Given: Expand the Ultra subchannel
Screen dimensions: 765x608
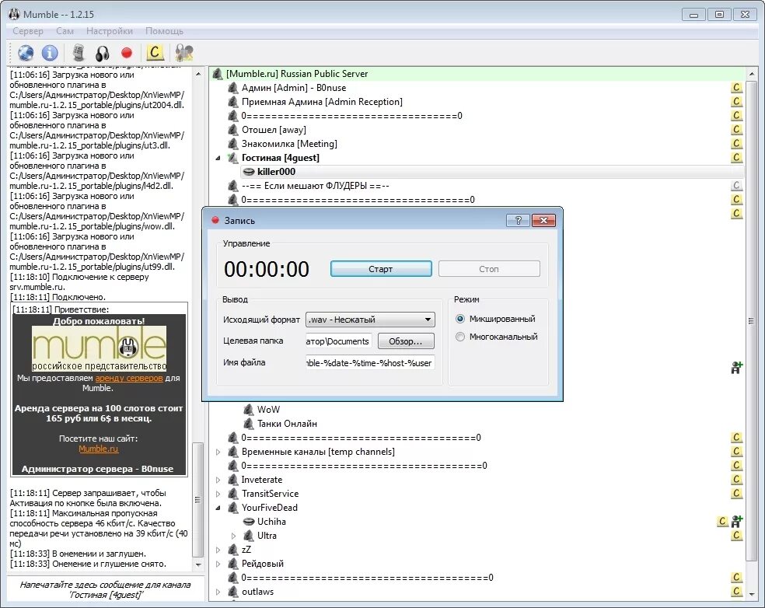Looking at the screenshot, I should click(x=234, y=536).
